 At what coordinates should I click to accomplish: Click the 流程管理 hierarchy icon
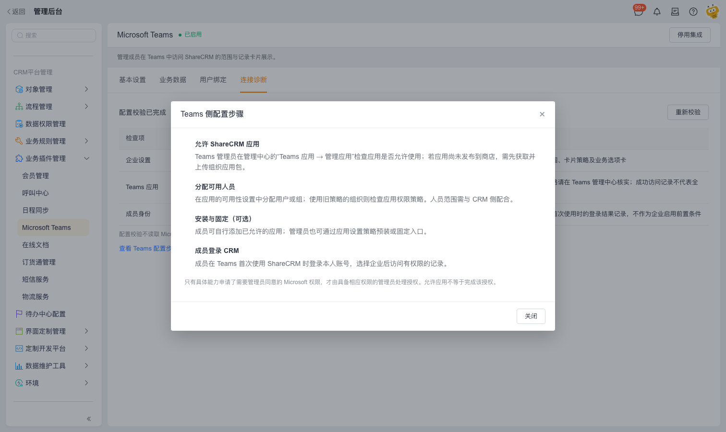pos(19,107)
